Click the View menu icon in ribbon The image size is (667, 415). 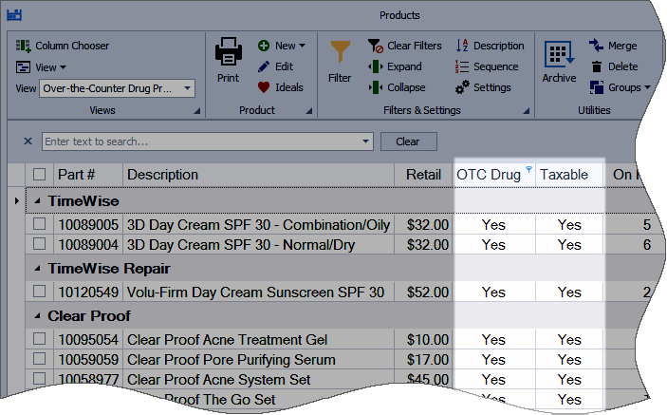pyautogui.click(x=23, y=67)
